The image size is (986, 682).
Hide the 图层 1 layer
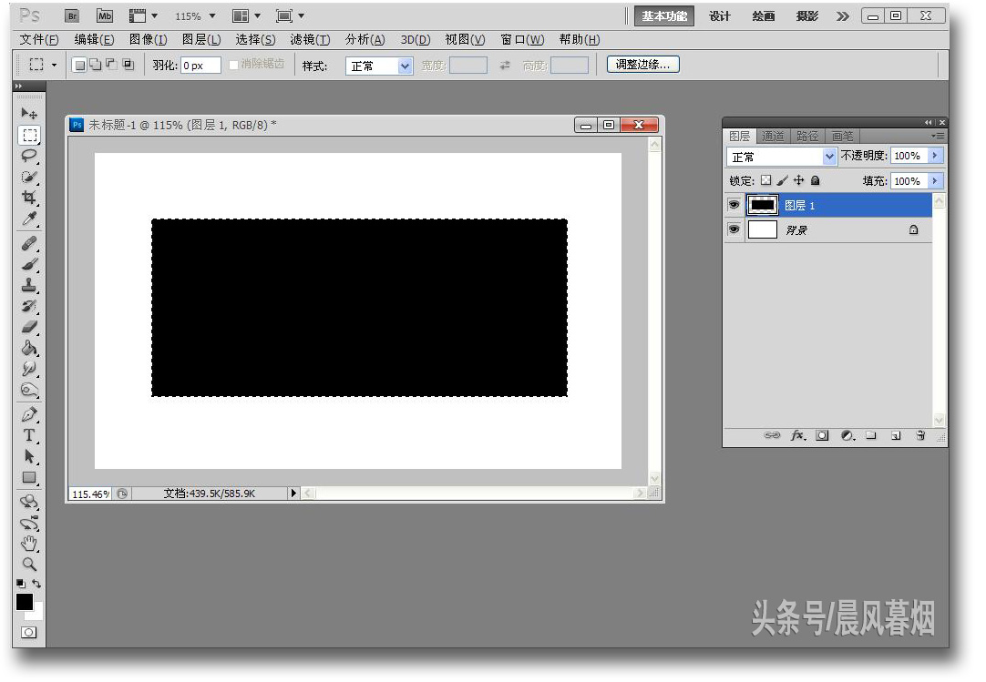(734, 205)
